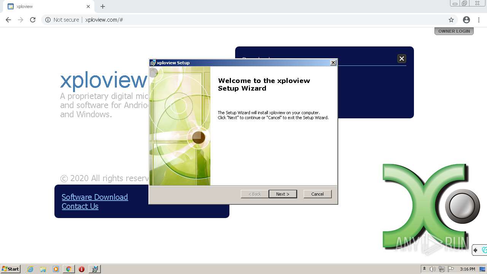Viewport: 487px width, 274px height.
Task: Open Windows Explorer folder from taskbar
Action: 43,269
